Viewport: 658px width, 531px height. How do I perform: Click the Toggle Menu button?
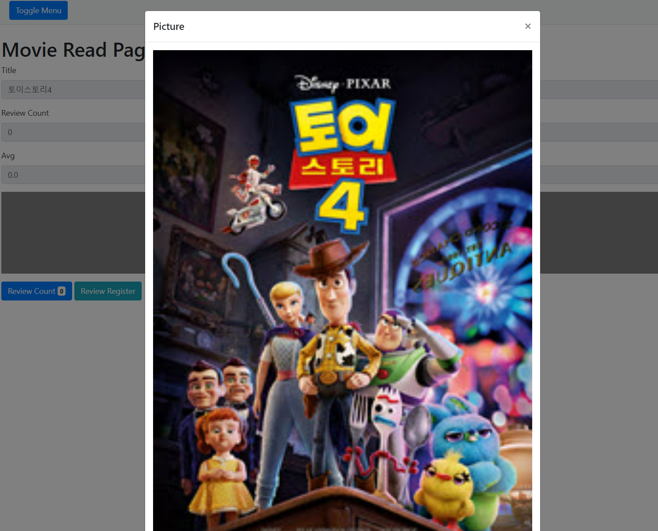point(38,10)
